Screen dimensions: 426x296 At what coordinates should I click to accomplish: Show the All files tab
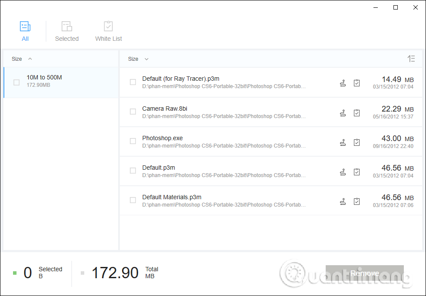click(x=25, y=31)
